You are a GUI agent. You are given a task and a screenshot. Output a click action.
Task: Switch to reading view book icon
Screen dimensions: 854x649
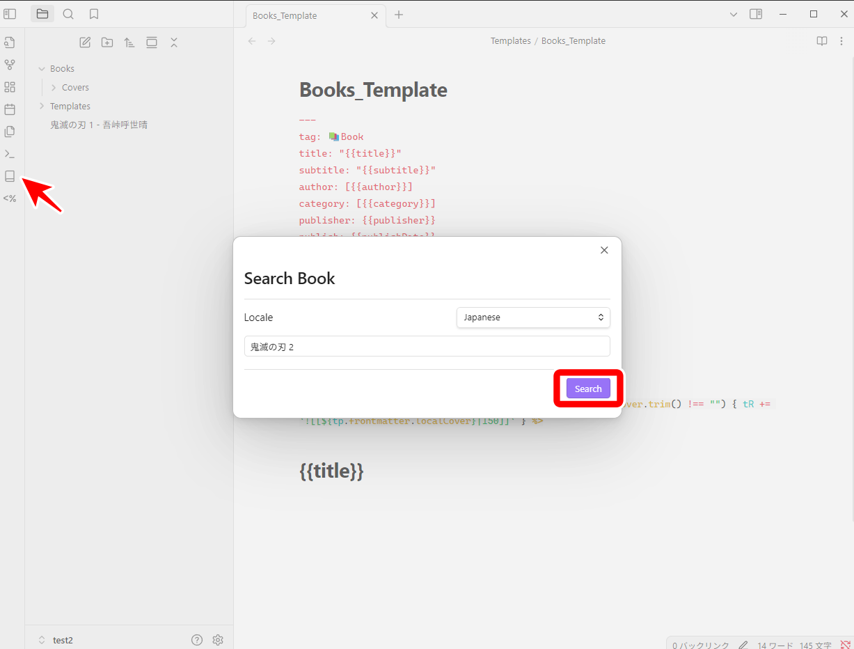pos(822,41)
